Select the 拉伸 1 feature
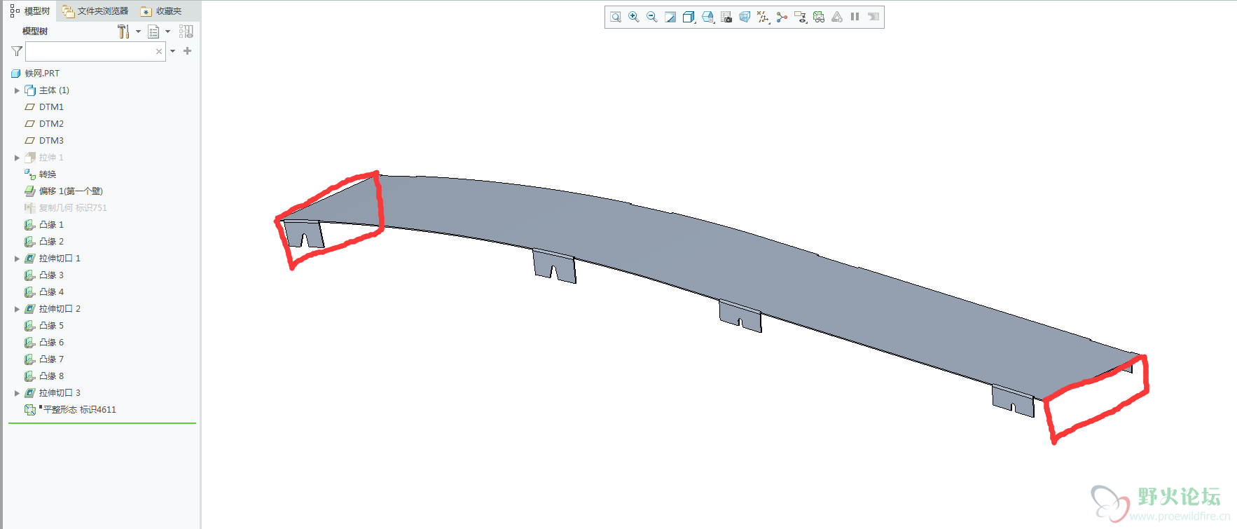 (44, 158)
